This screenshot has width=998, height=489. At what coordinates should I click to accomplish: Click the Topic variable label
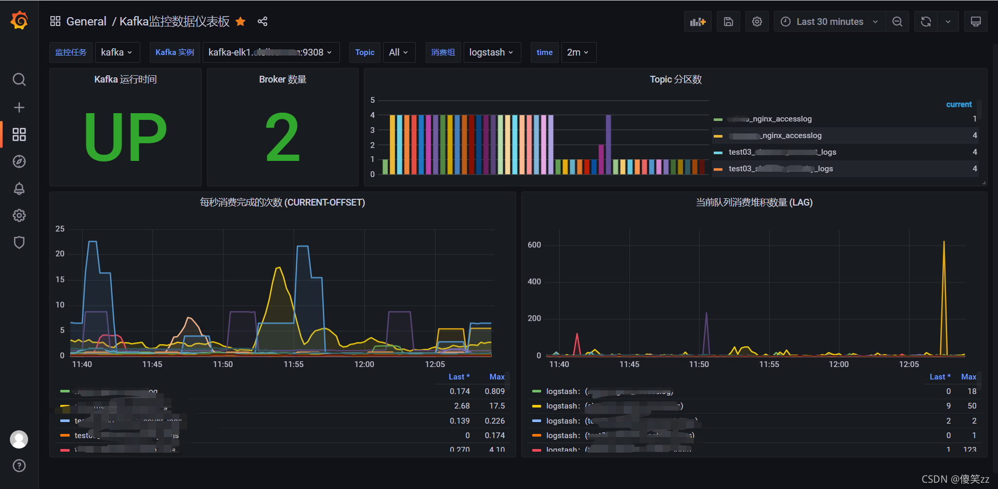pyautogui.click(x=365, y=52)
